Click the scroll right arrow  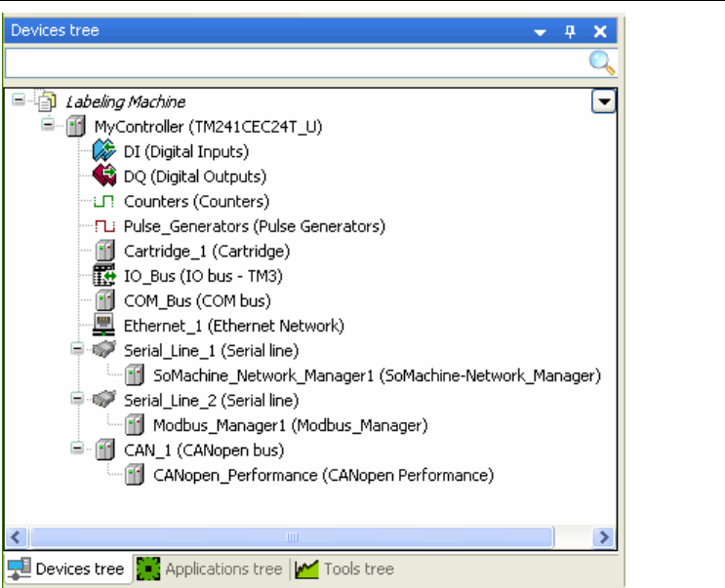[x=603, y=537]
